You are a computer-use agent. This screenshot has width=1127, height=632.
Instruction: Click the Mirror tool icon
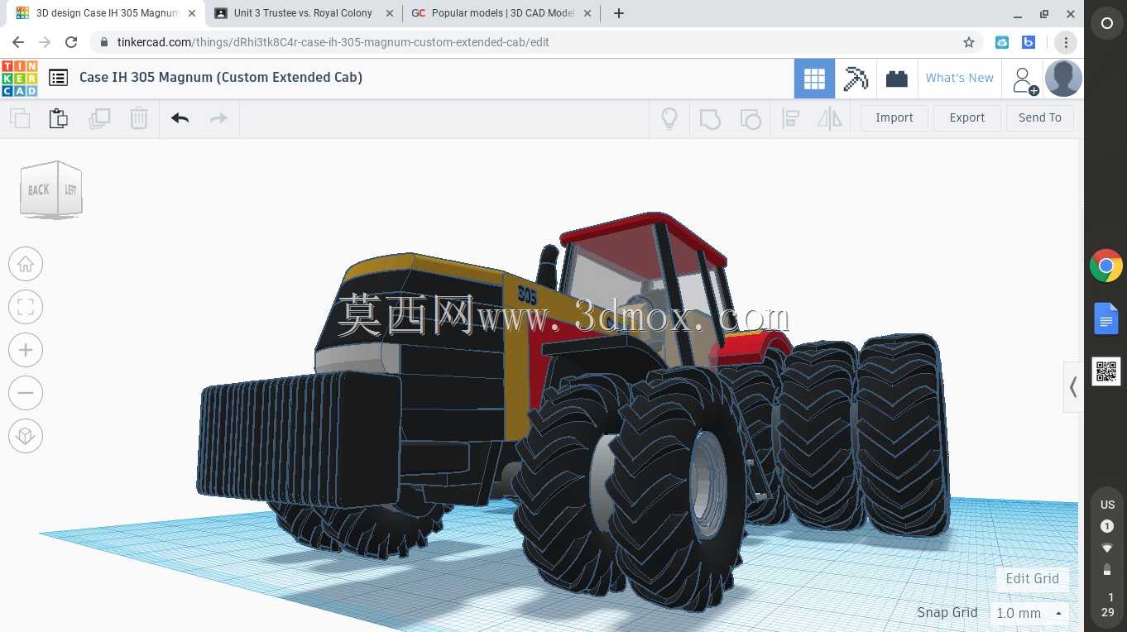[829, 118]
